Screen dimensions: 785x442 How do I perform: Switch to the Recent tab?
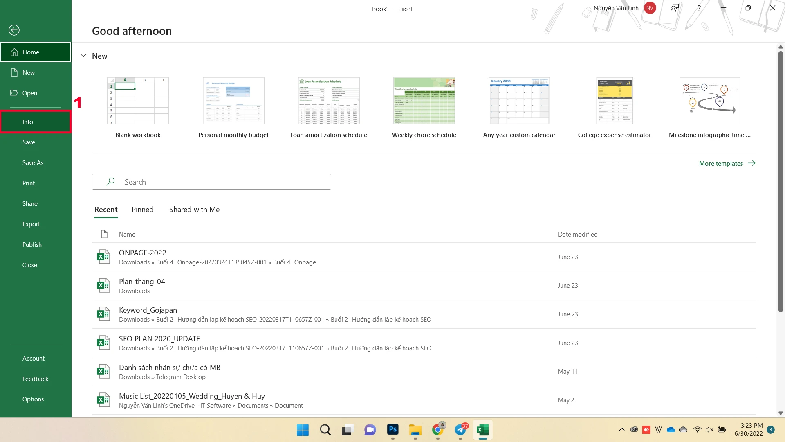tap(106, 210)
